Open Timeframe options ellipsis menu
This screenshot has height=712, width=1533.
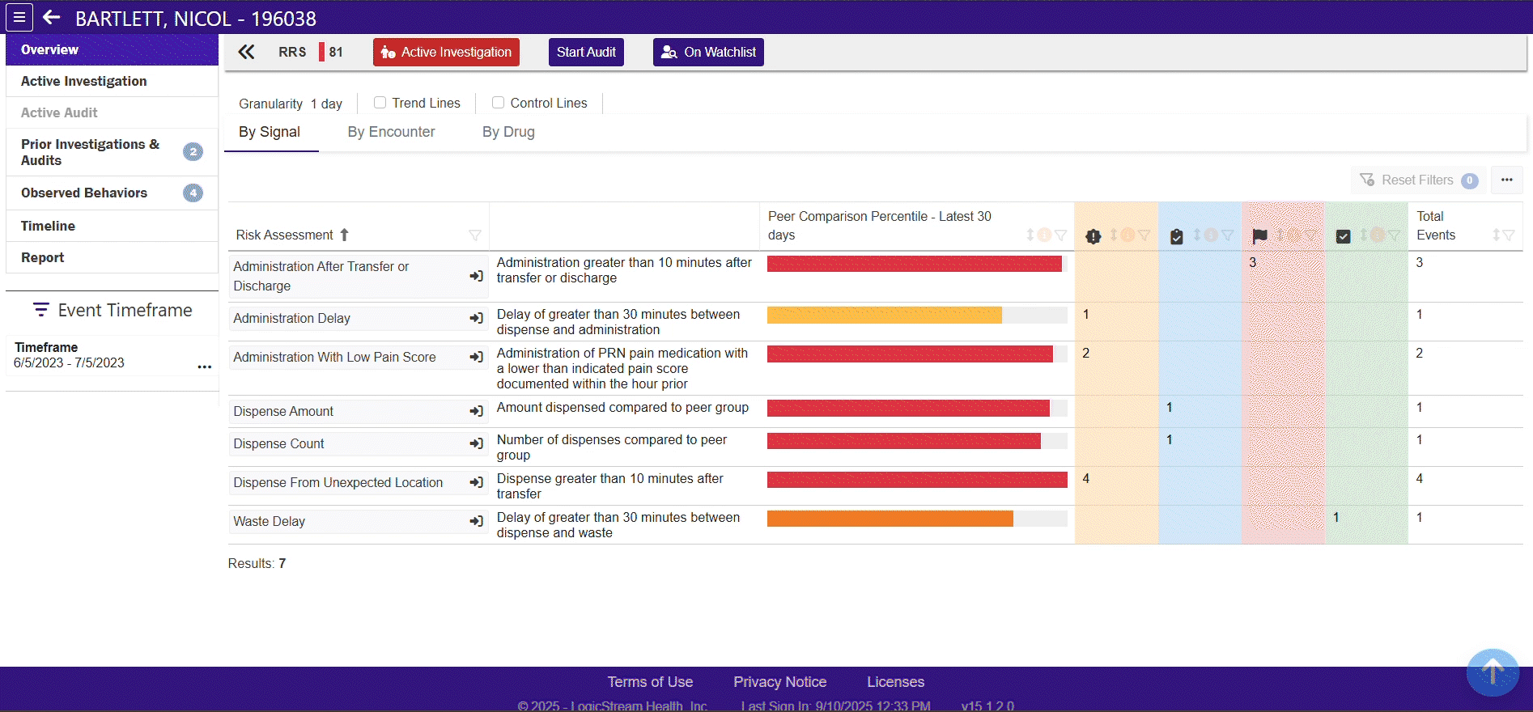205,367
